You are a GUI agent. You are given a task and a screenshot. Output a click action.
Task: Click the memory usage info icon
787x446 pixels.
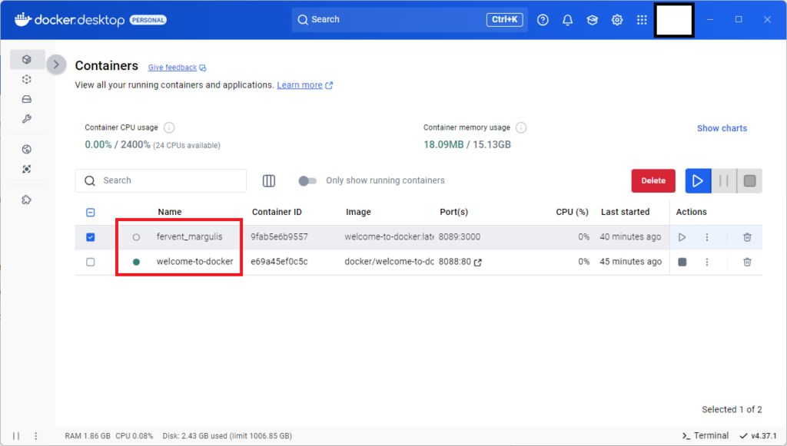click(522, 127)
